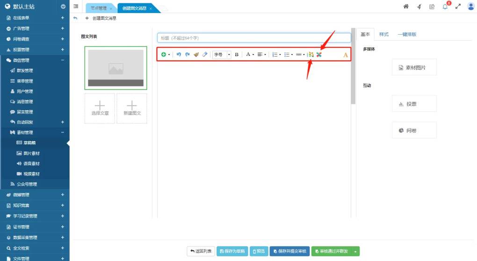Switch to the 一键排版 tab
Screen dimensions: 477x261
pyautogui.click(x=406, y=35)
